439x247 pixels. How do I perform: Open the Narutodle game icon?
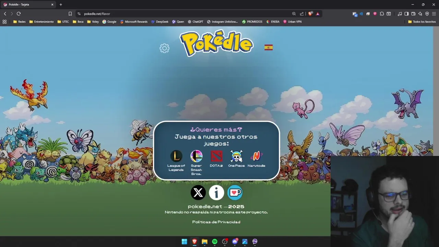[x=256, y=156]
